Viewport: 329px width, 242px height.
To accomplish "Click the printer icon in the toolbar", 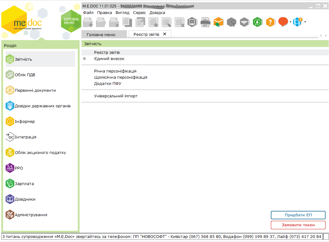I will click(206, 22).
